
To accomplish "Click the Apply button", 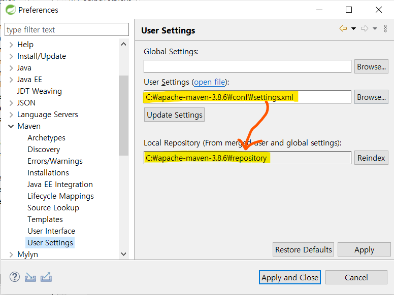I will 364,249.
